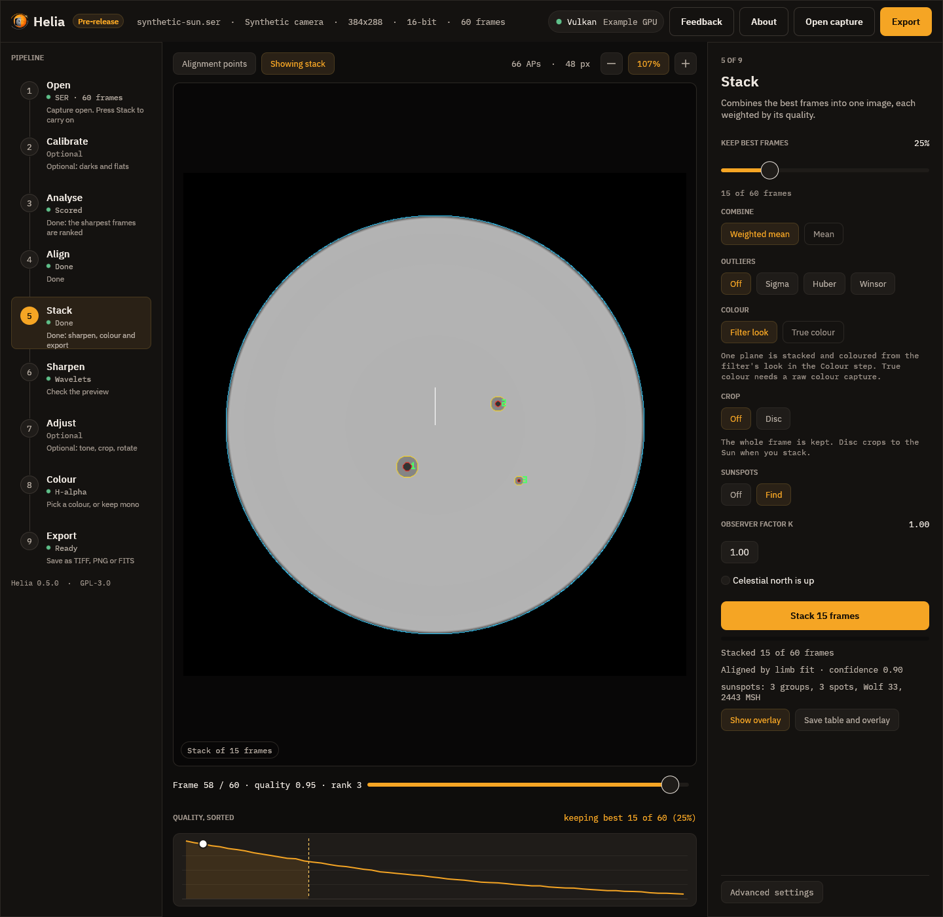Image resolution: width=943 pixels, height=917 pixels.
Task: Select pipeline step 3 Analyse circle
Action: (x=29, y=203)
